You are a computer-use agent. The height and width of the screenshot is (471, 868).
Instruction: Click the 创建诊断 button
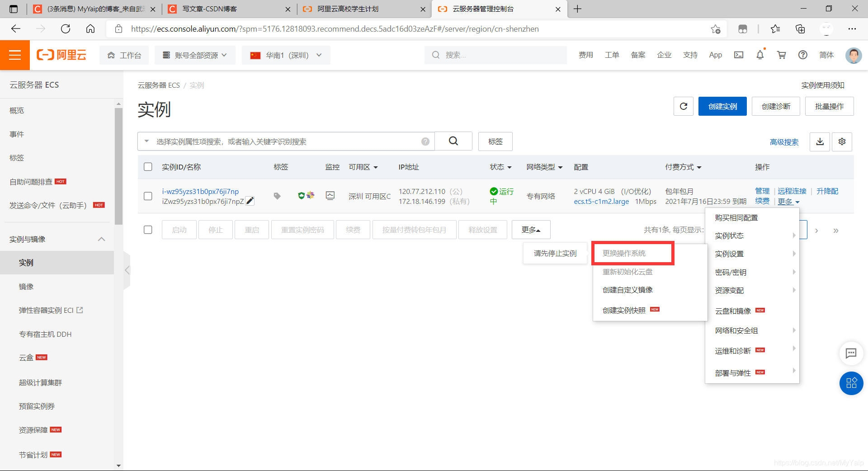click(776, 106)
